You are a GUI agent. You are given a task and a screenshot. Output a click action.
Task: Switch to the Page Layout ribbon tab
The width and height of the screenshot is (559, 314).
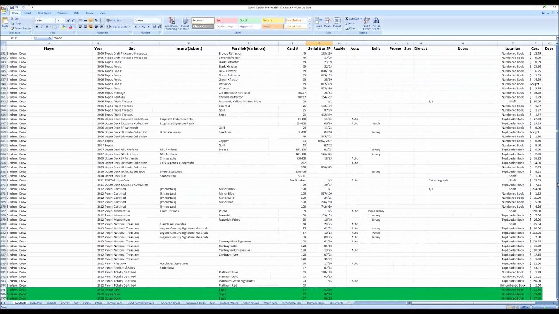pos(44,13)
